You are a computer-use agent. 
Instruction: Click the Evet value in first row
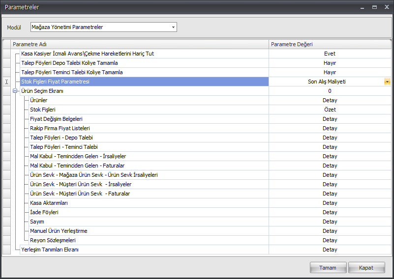[330, 54]
